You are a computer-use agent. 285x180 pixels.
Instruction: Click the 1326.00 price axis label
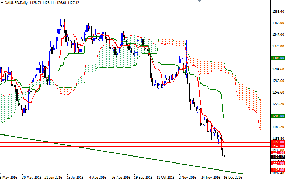click(x=278, y=46)
